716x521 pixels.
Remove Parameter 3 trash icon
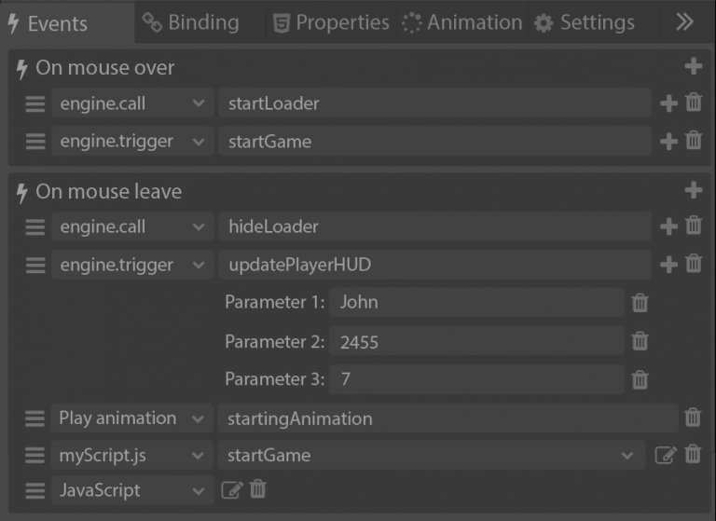tap(640, 379)
